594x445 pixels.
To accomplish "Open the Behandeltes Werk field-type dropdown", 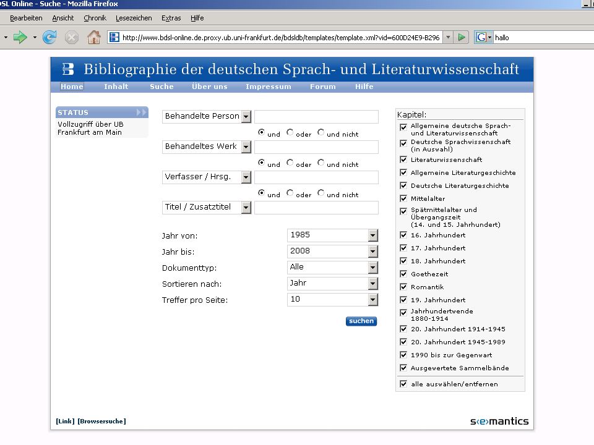I will click(x=246, y=147).
